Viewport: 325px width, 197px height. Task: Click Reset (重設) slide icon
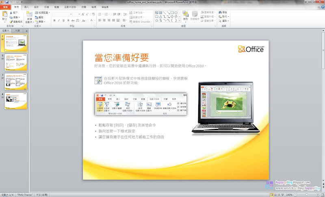click(x=37, y=17)
